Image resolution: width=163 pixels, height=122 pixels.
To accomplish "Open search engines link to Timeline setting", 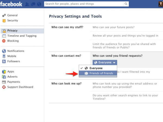I will click(x=125, y=97).
